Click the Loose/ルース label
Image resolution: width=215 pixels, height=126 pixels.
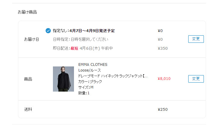pyautogui.click(x=90, y=70)
